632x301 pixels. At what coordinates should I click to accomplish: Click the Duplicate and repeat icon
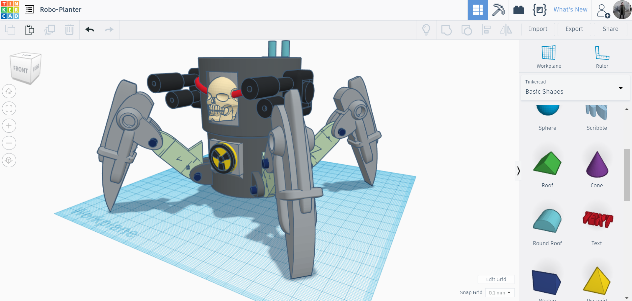(50, 30)
